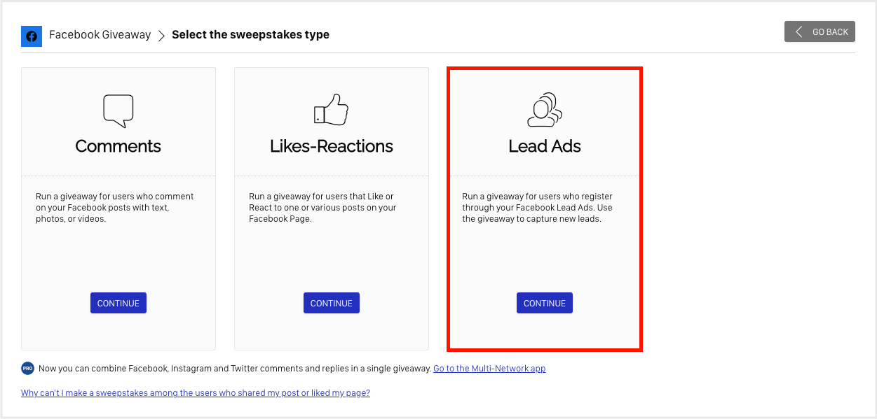The height and width of the screenshot is (419, 877).
Task: Click the breadcrumb chevron after Facebook Giveaway
Action: (161, 35)
